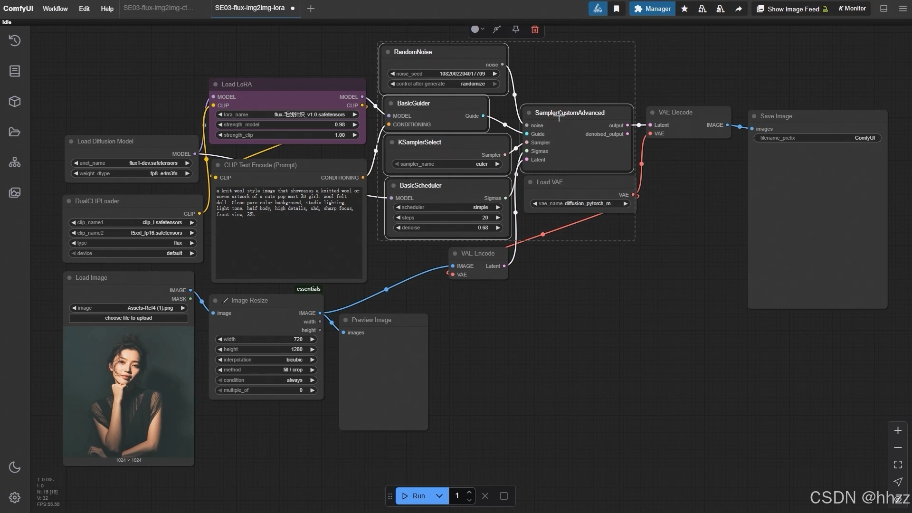Collapse the VAE Decode node toggle
The image size is (912, 513).
(x=653, y=113)
